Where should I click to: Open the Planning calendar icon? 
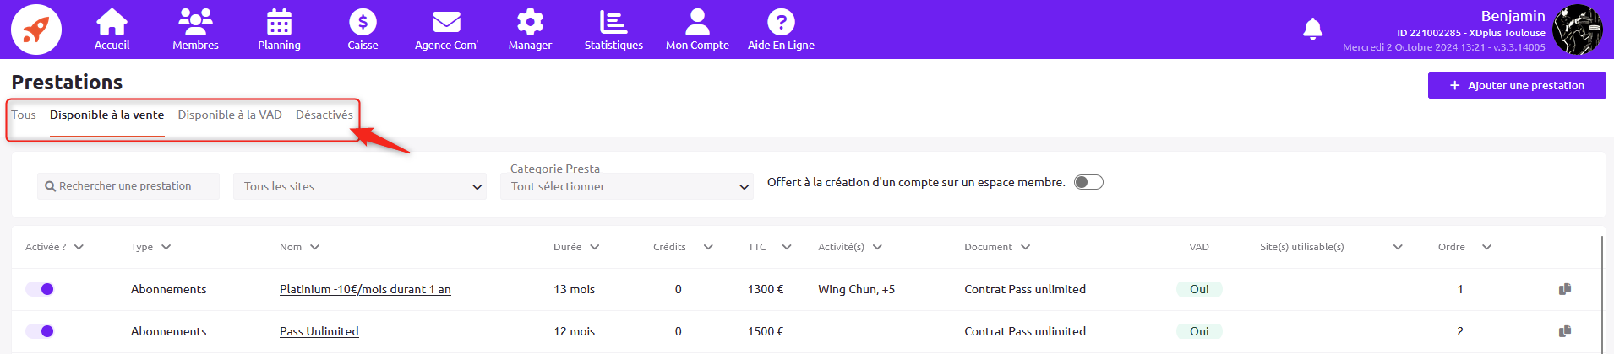click(x=279, y=23)
